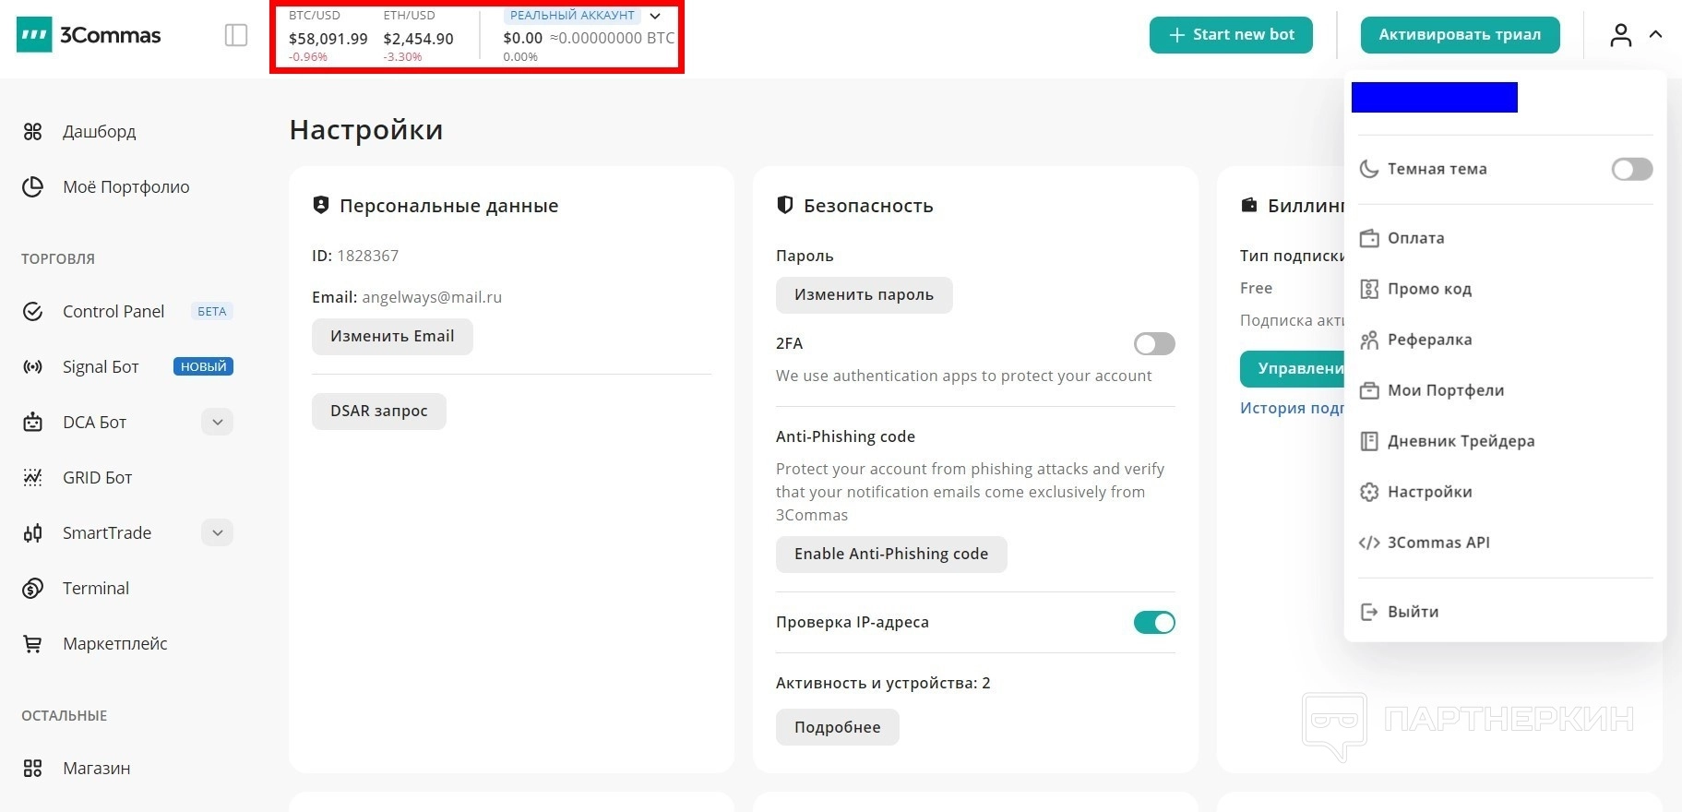Image resolution: width=1682 pixels, height=812 pixels.
Task: Click the 3Commas logo
Action: (89, 35)
